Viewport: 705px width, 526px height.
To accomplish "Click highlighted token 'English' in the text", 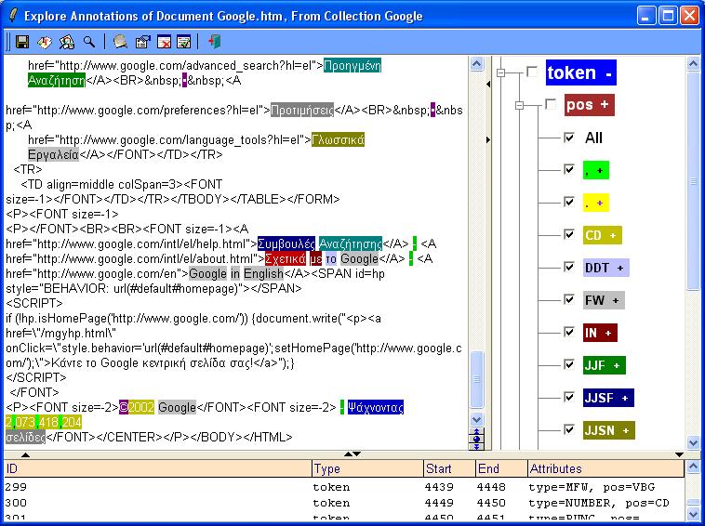I will click(263, 273).
